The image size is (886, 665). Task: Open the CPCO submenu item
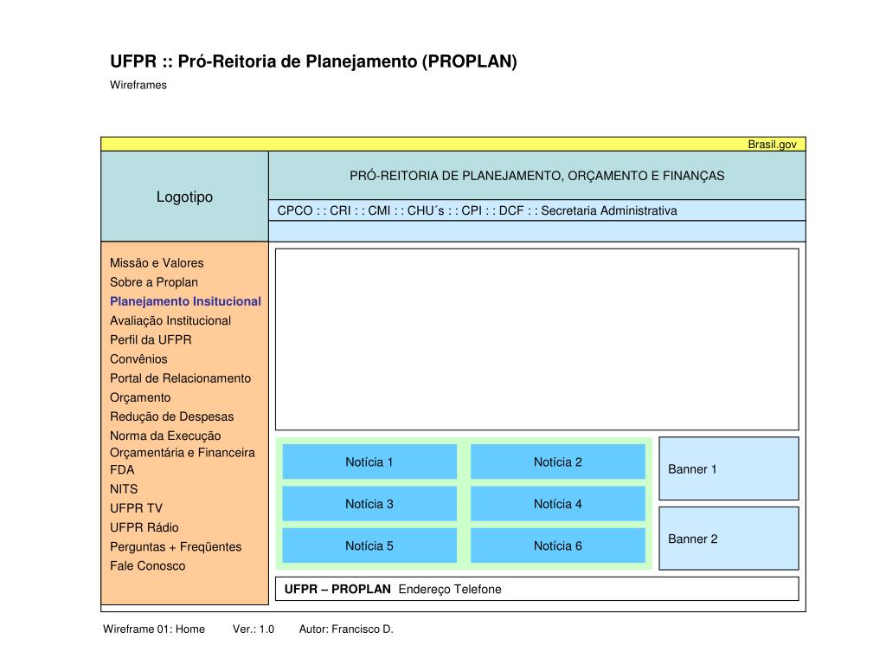(295, 210)
